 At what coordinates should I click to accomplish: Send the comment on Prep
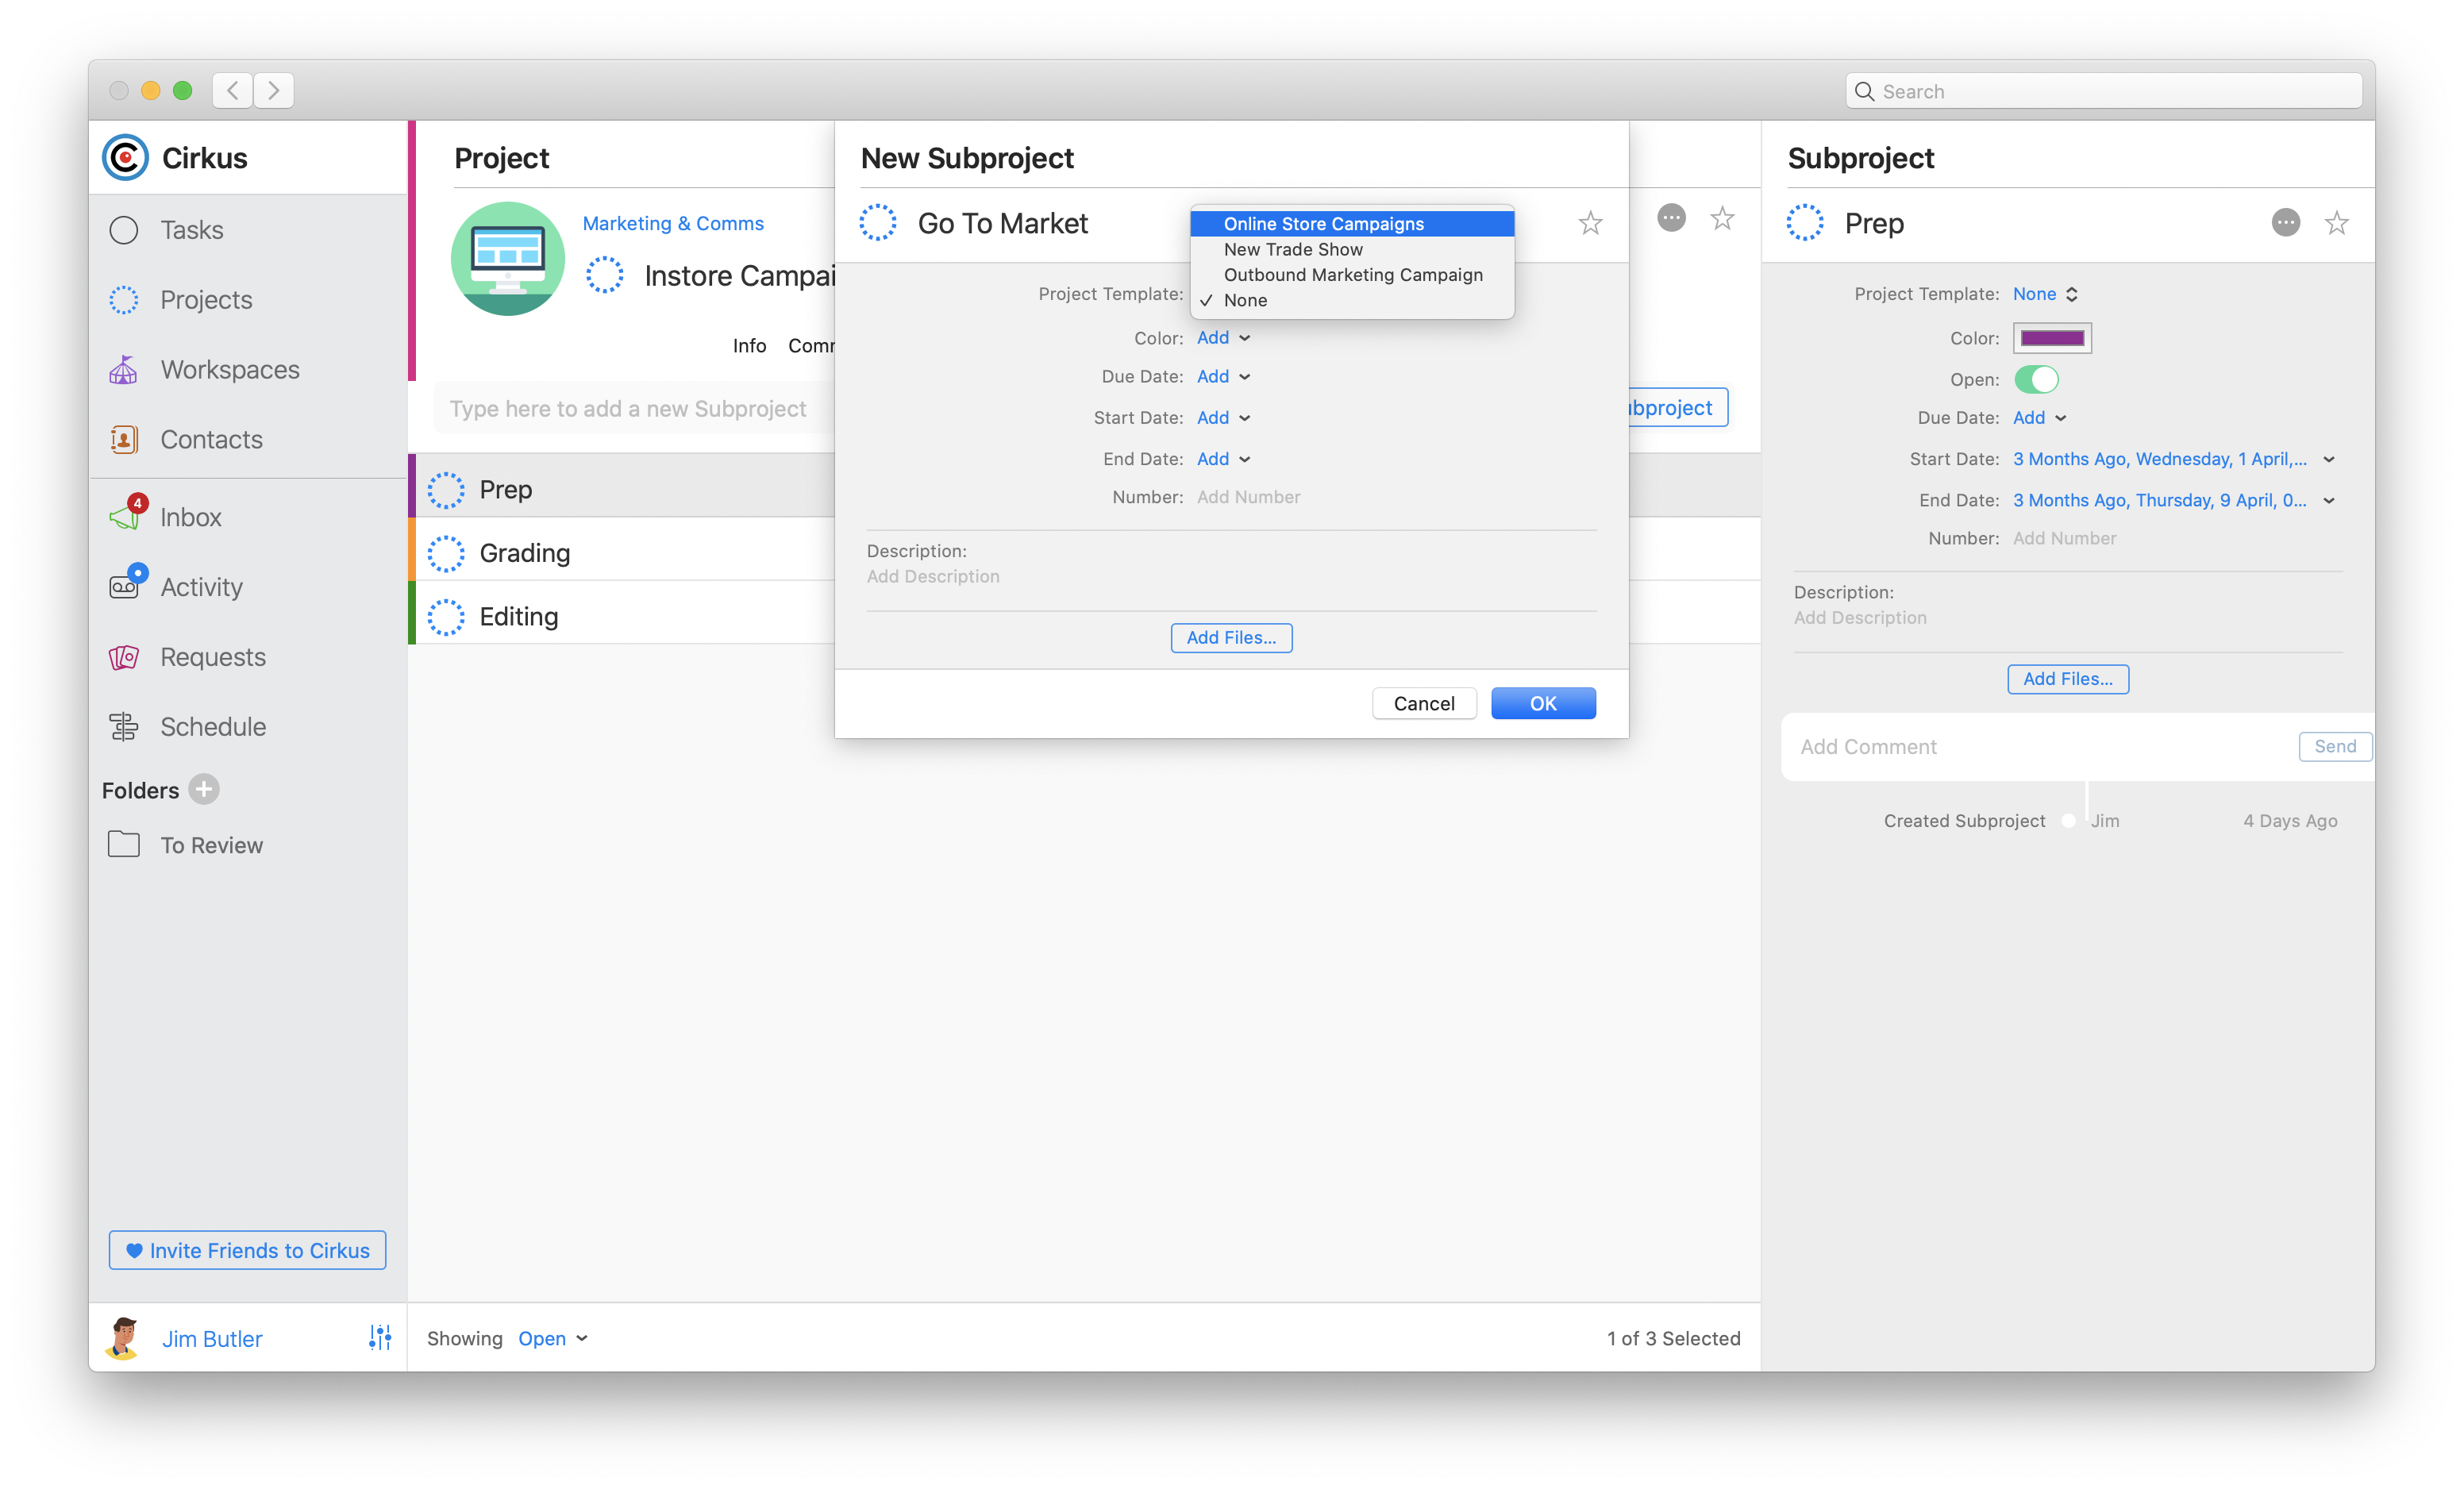coord(2335,746)
